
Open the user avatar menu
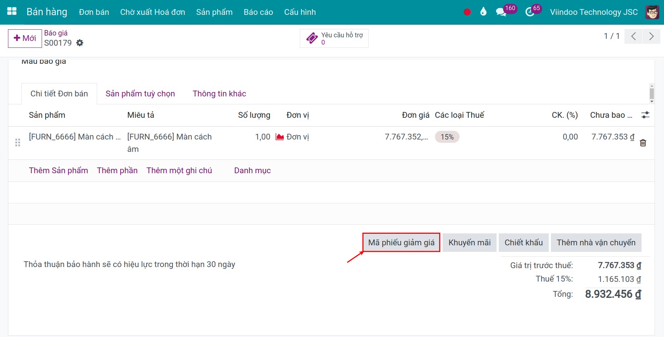pos(652,12)
